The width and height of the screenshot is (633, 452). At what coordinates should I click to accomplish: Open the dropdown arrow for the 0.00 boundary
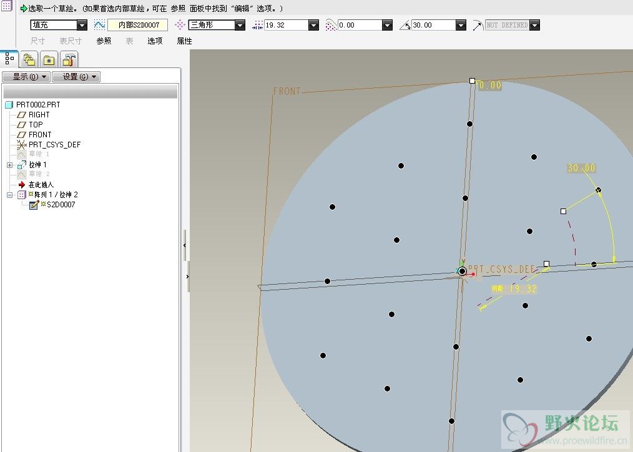[387, 25]
